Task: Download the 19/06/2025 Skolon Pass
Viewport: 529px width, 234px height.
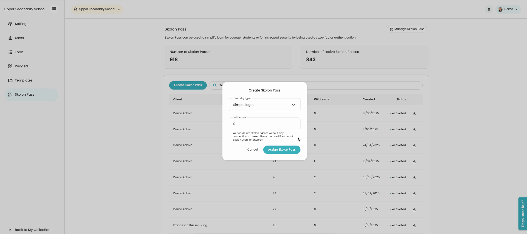Action: pyautogui.click(x=414, y=113)
